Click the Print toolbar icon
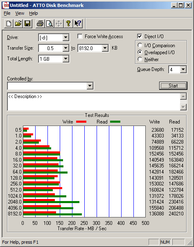This screenshot has height=247, width=194. (40, 24)
